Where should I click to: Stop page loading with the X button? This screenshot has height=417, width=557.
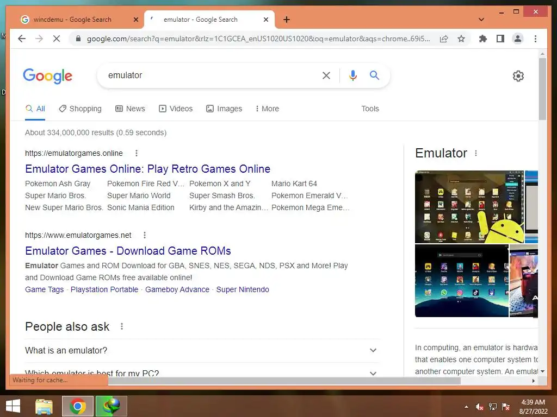[57, 39]
